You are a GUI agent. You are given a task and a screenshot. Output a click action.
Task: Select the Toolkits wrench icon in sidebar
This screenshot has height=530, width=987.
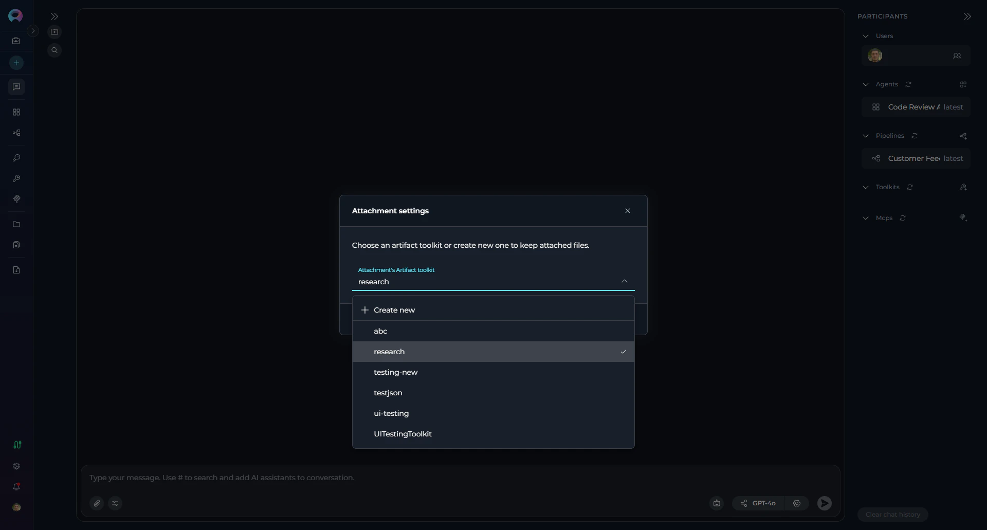(x=16, y=178)
